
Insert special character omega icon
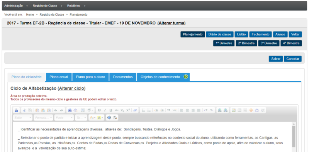click(x=257, y=110)
